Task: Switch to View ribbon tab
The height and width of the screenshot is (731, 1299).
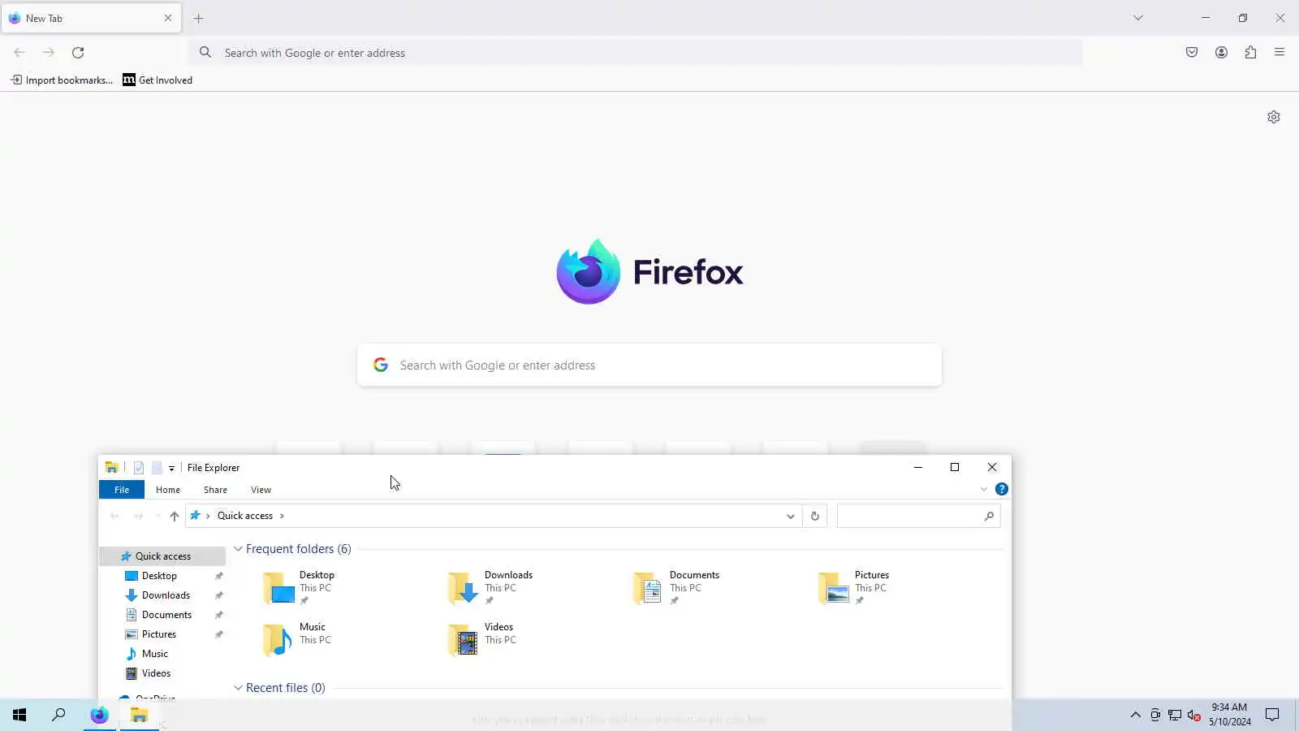Action: point(261,490)
